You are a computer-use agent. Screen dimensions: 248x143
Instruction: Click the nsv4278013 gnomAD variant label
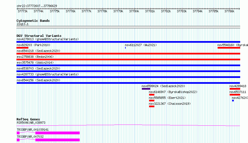pos(48,39)
